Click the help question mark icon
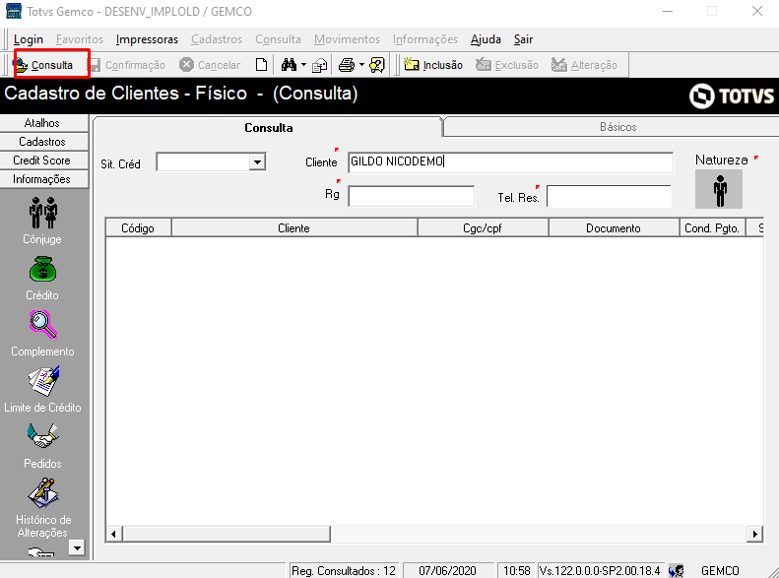The image size is (779, 578). tap(377, 65)
